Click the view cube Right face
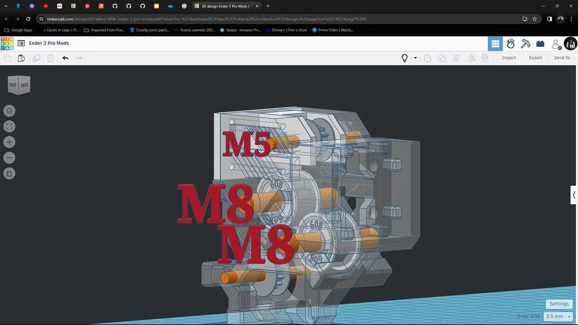This screenshot has width=578, height=325. click(13, 85)
